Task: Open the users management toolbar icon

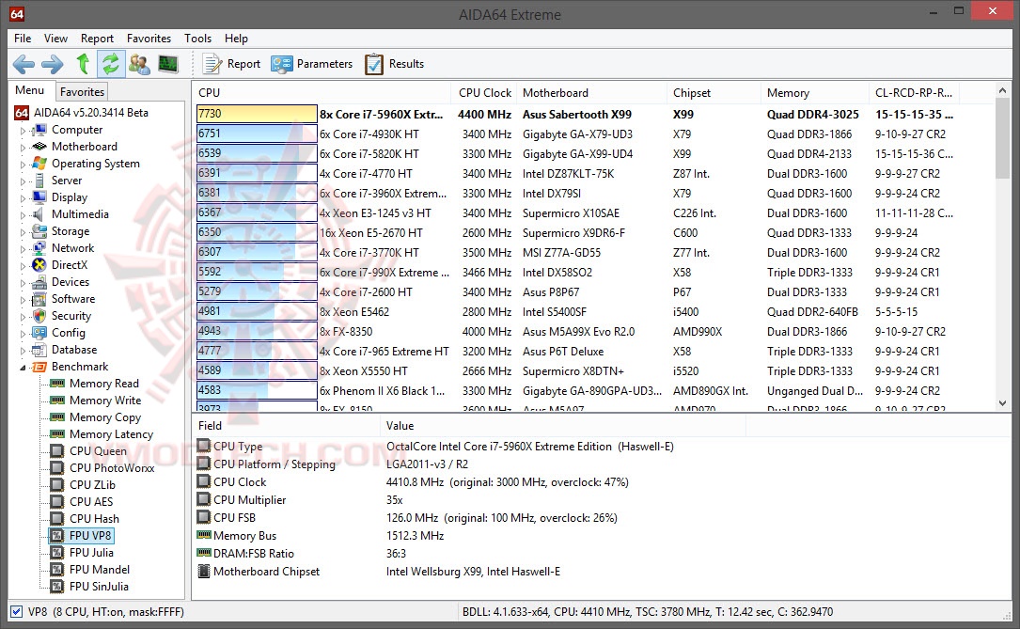Action: click(139, 64)
